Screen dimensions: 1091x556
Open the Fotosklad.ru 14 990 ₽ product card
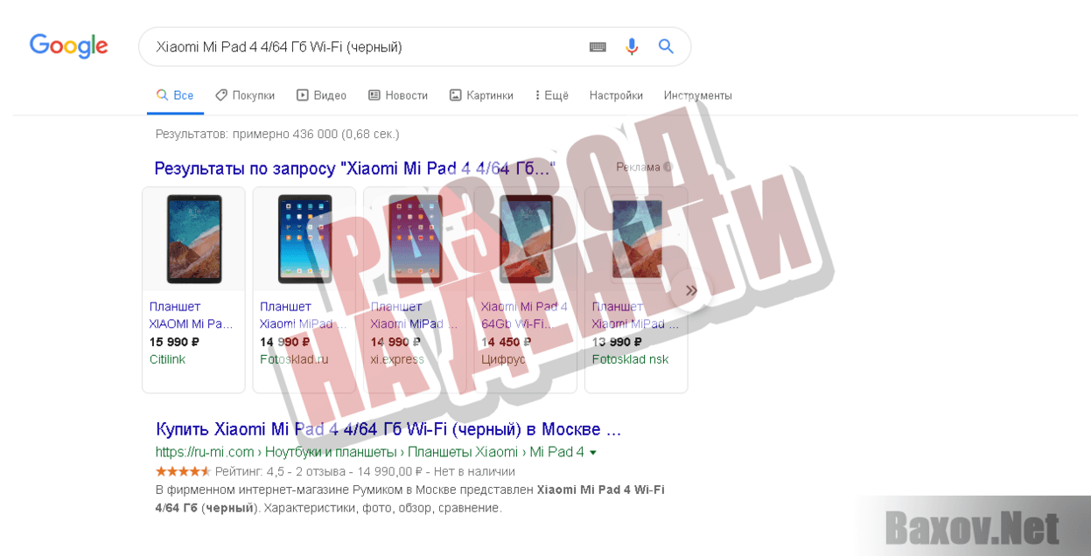[304, 289]
